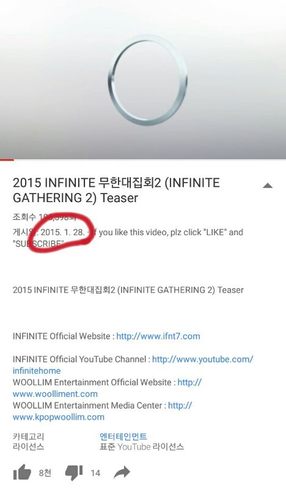Click the 카테고리 label
Image resolution: width=286 pixels, height=490 pixels.
click(28, 436)
